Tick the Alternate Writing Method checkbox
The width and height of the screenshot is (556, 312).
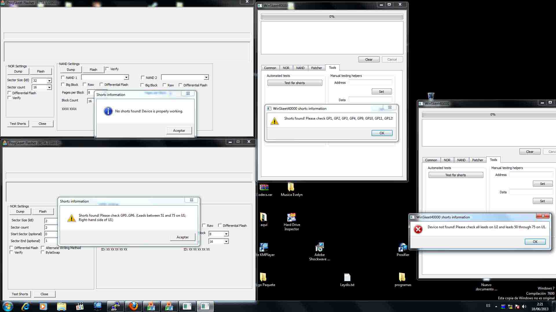(x=43, y=248)
